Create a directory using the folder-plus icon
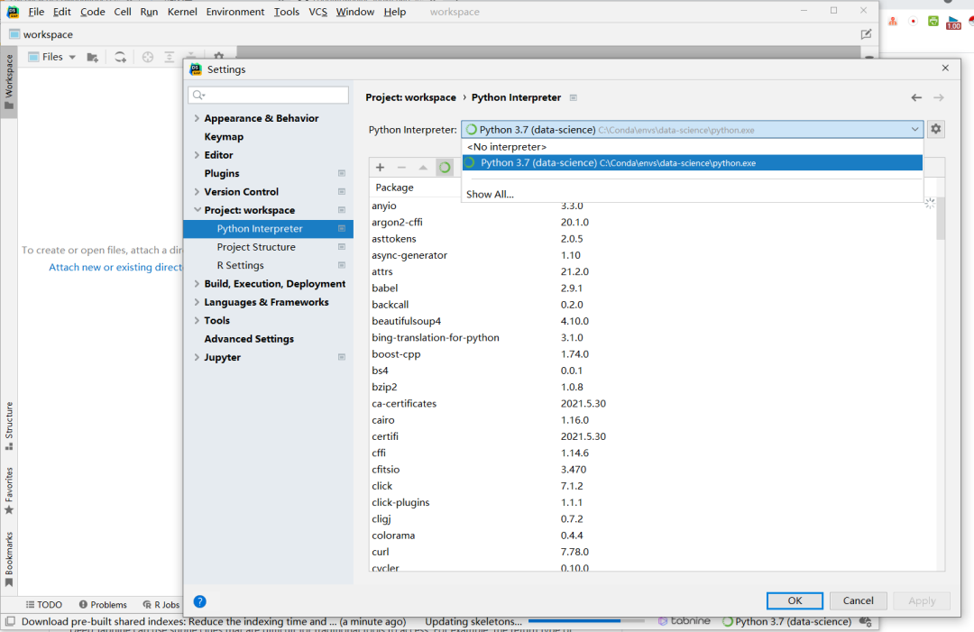This screenshot has height=632, width=974. (92, 56)
